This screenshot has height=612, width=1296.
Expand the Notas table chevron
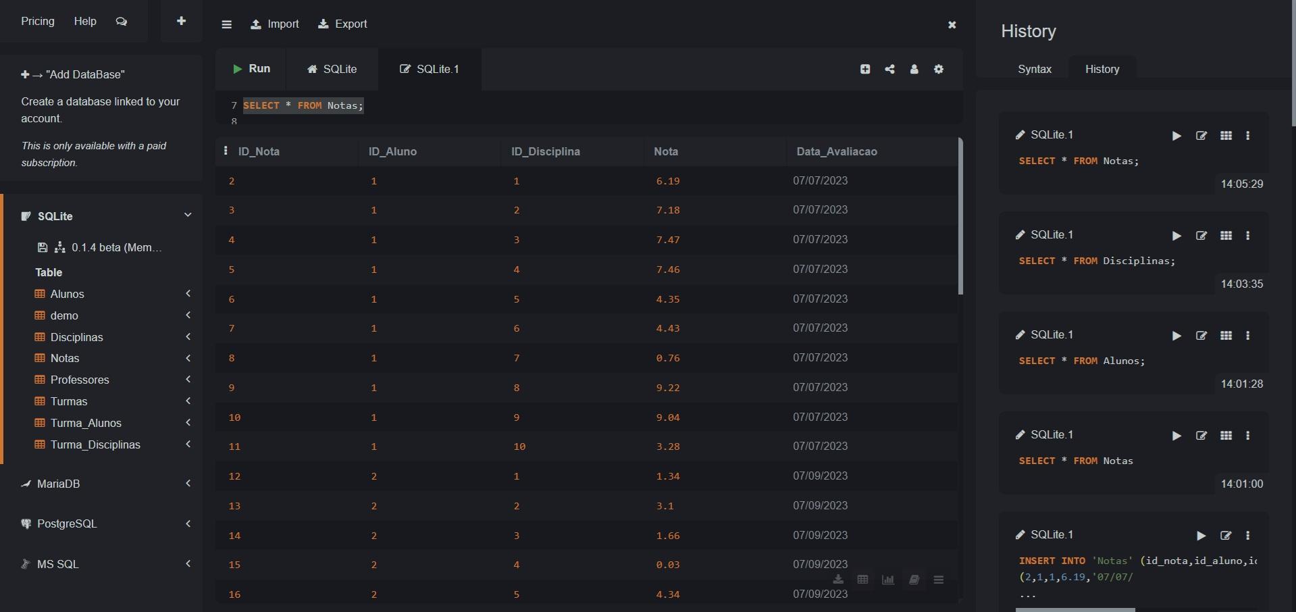coord(188,358)
